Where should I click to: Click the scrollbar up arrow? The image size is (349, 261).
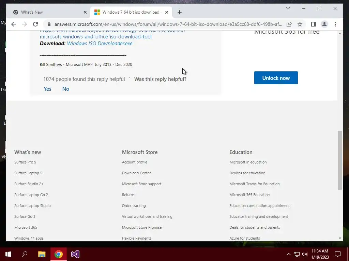[340, 34]
